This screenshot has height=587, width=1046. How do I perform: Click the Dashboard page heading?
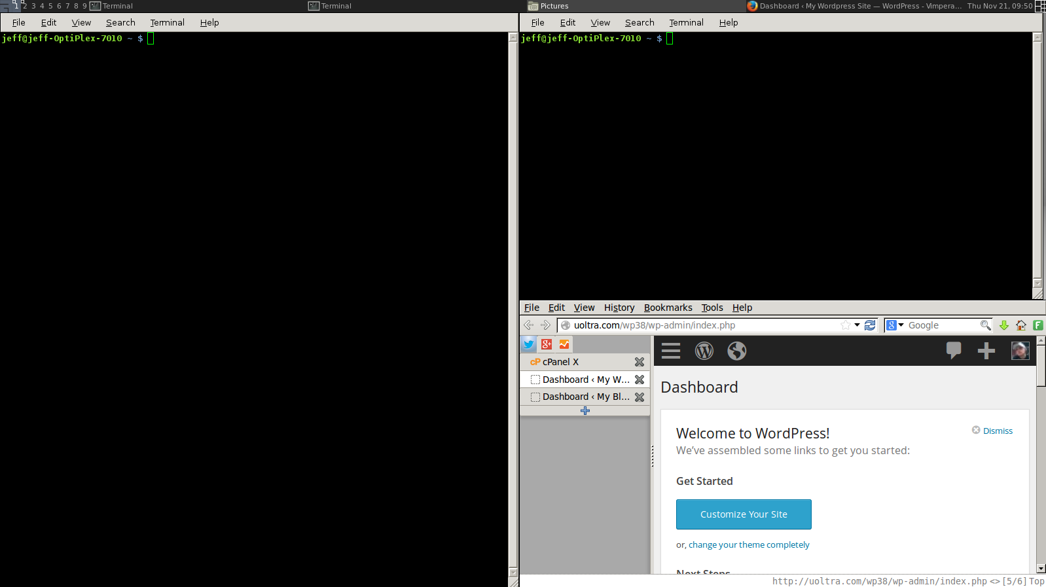tap(699, 387)
